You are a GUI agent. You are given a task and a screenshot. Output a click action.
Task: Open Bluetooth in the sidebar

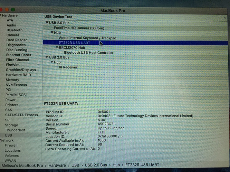(15, 30)
